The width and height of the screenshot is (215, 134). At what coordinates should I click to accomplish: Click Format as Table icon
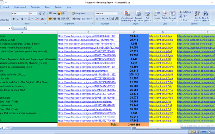point(138,14)
